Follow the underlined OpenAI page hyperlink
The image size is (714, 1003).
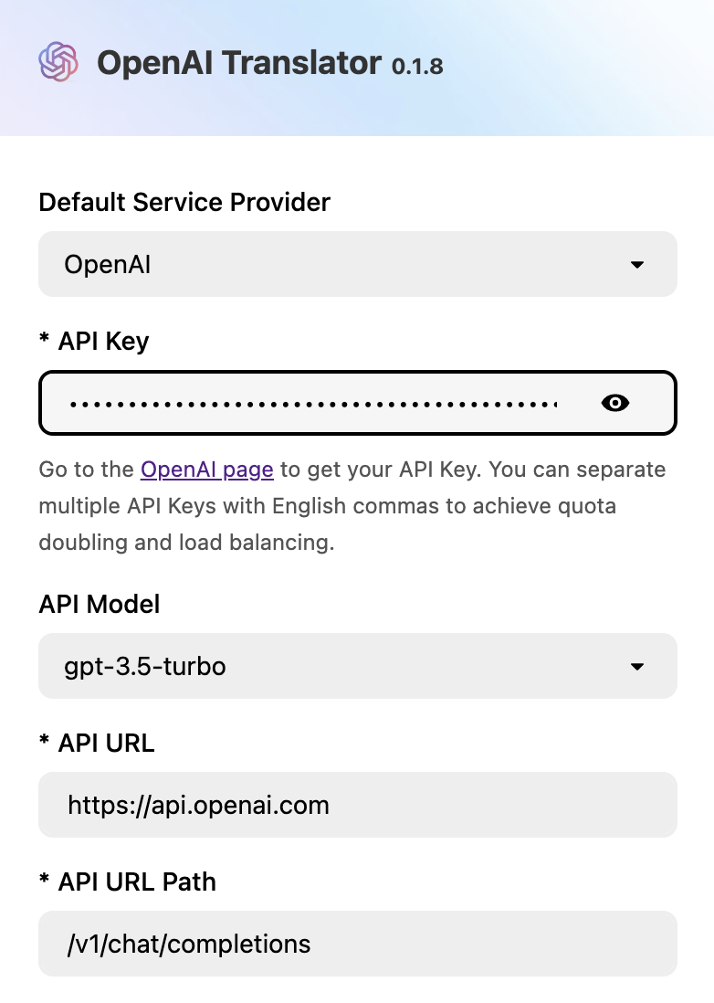pyautogui.click(x=206, y=469)
